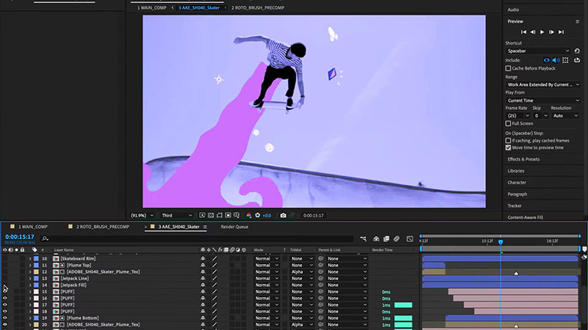Enable Full Screen checkbox
Image resolution: width=588 pixels, height=330 pixels.
pos(508,123)
